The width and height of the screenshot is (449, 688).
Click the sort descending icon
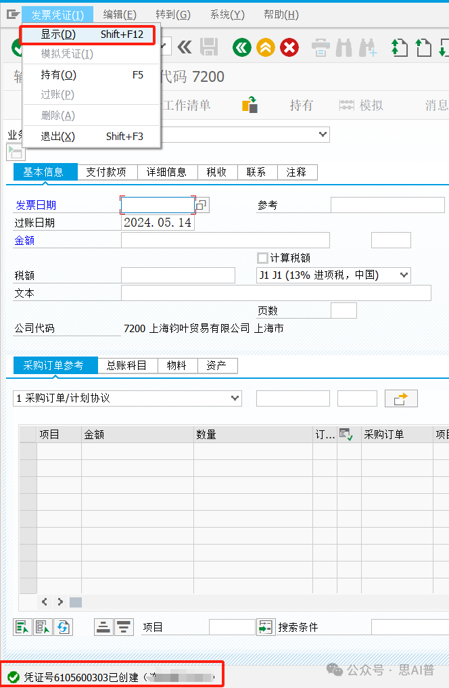pos(123,627)
